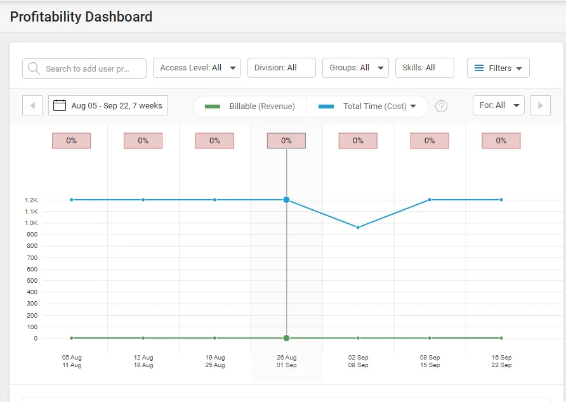The height and width of the screenshot is (402, 566).
Task: Open the For: All dropdown
Action: tap(499, 105)
